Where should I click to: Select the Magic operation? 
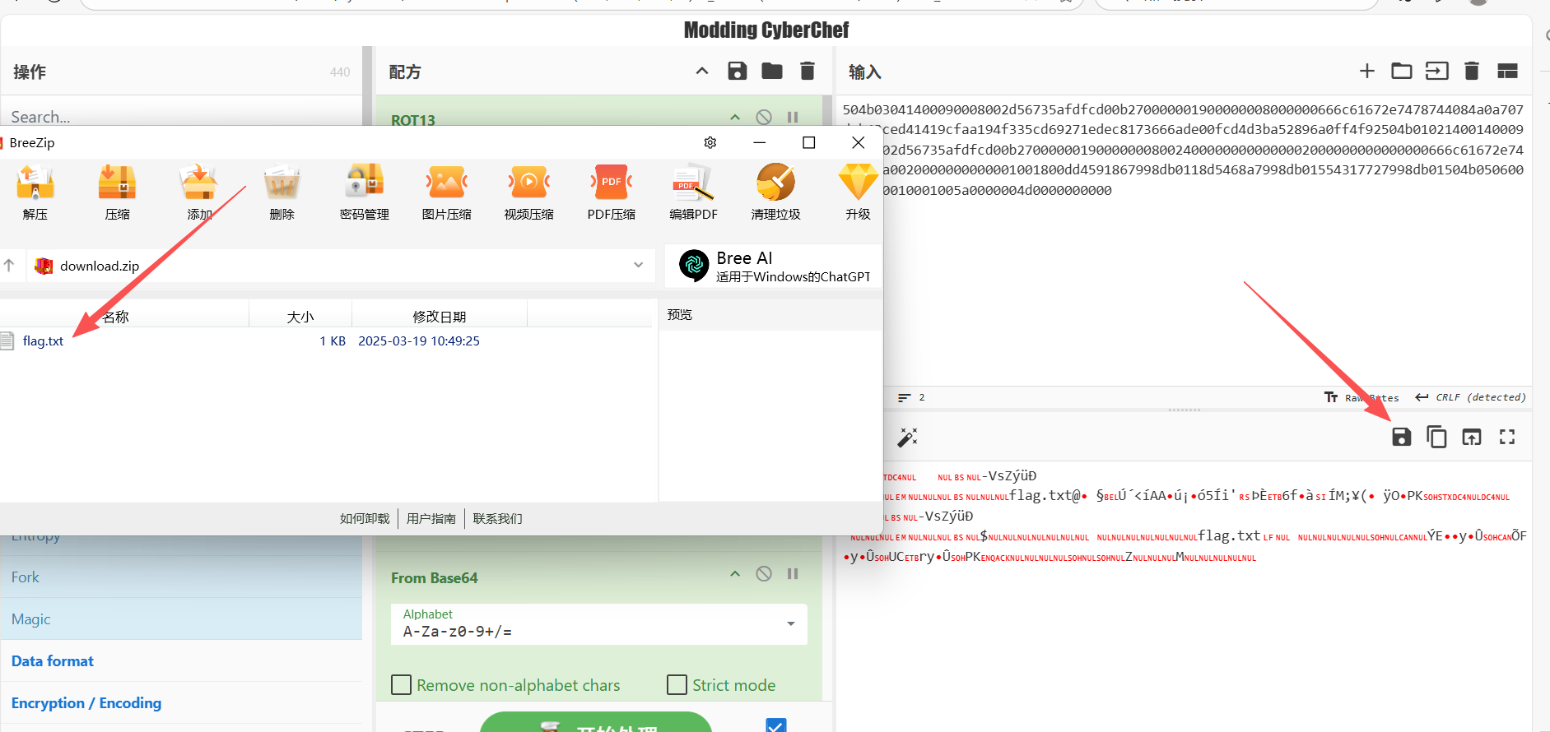click(x=181, y=619)
